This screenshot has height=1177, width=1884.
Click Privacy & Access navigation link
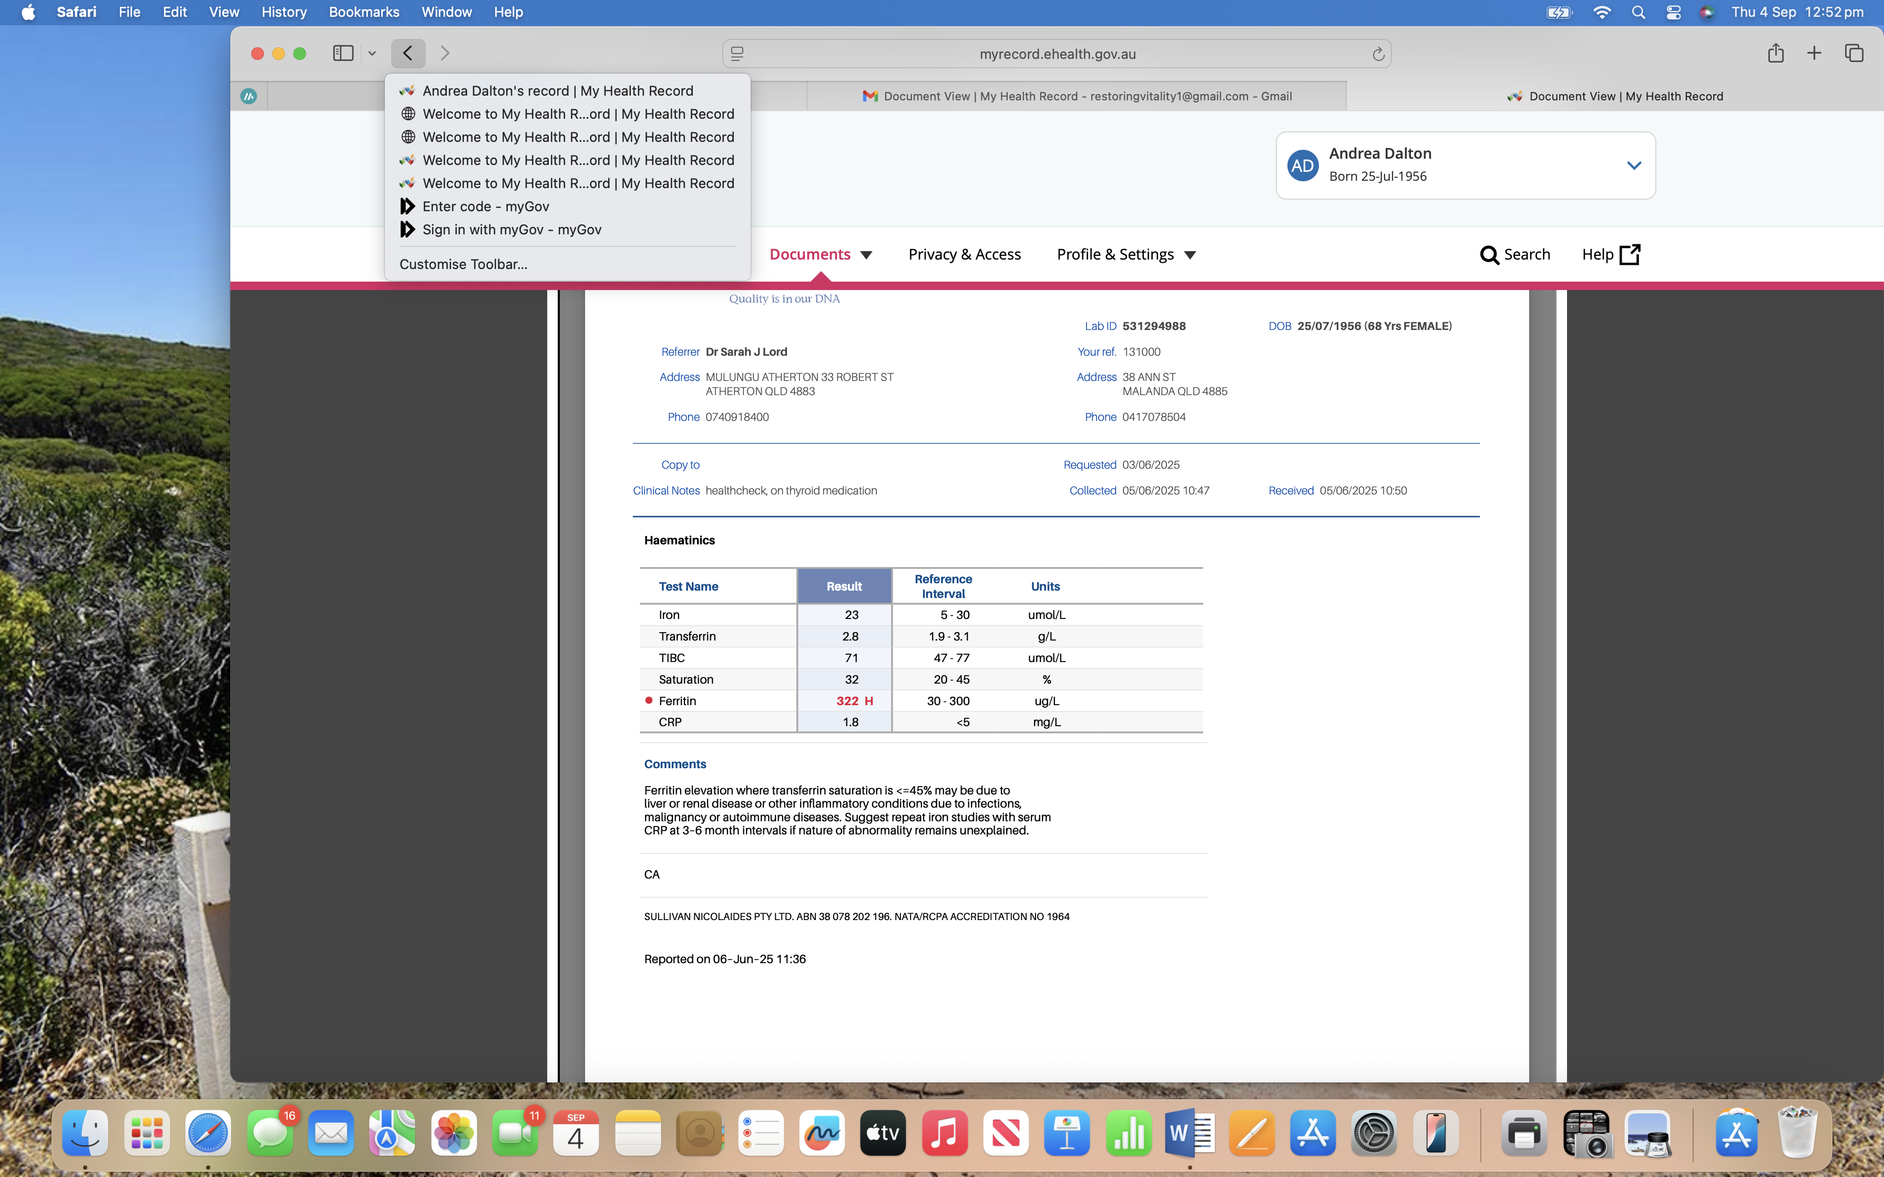(964, 254)
